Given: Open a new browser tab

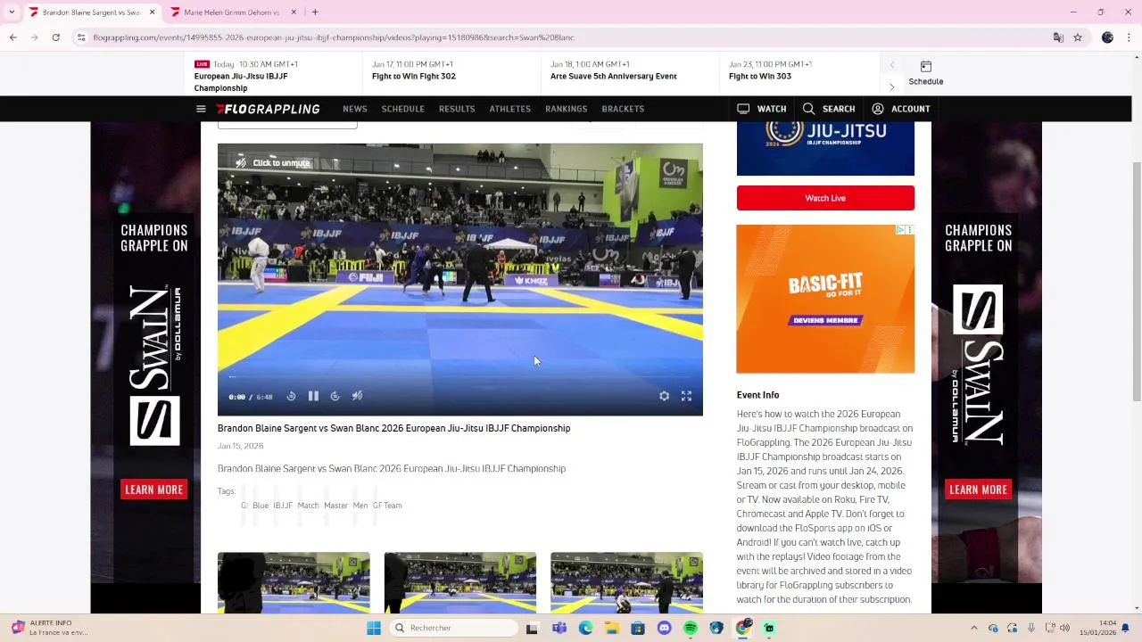Looking at the screenshot, I should coord(315,12).
